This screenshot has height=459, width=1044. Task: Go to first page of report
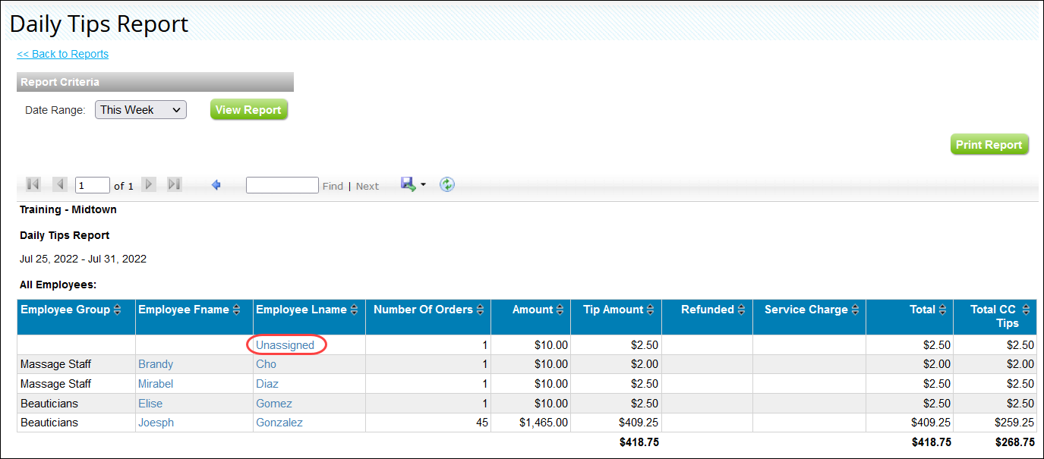33,184
